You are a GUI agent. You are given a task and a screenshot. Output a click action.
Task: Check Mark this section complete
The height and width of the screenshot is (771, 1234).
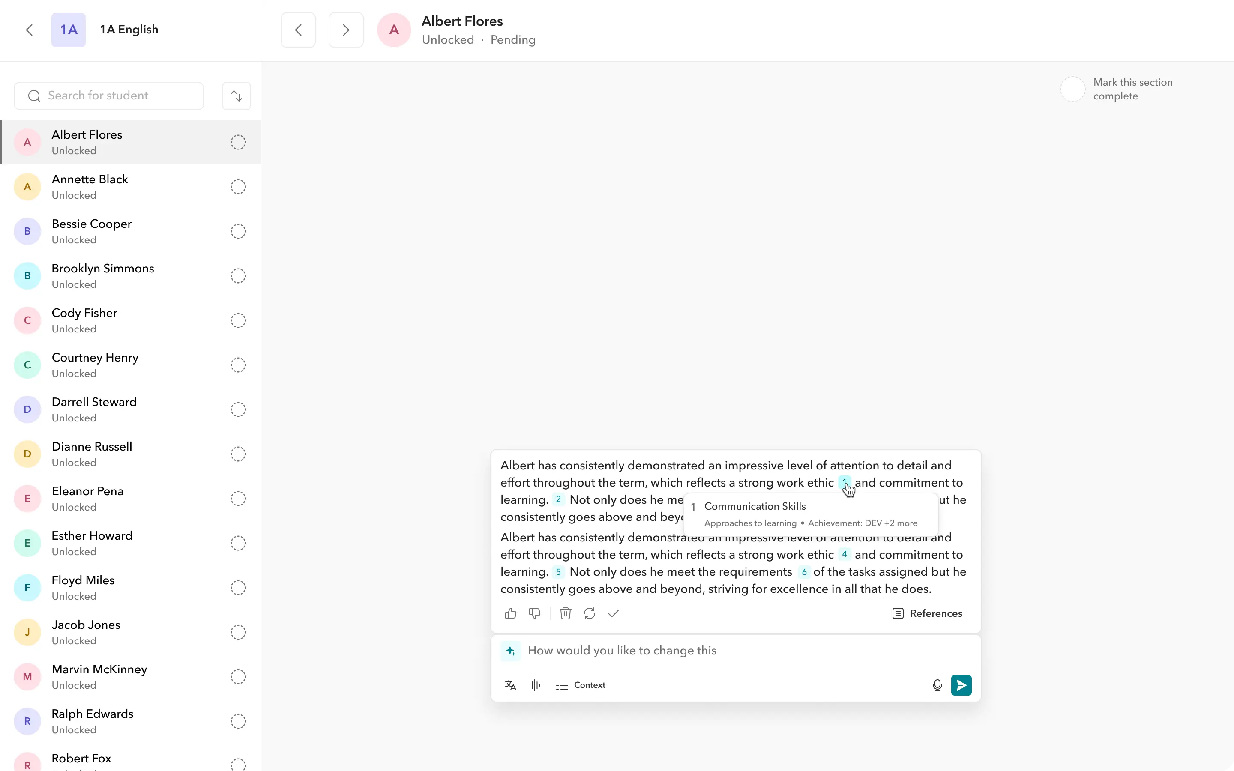pos(1072,89)
